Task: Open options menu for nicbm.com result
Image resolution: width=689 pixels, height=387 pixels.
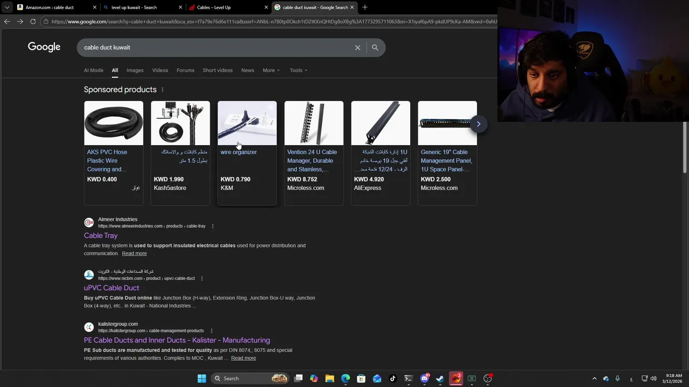Action: pyautogui.click(x=202, y=278)
